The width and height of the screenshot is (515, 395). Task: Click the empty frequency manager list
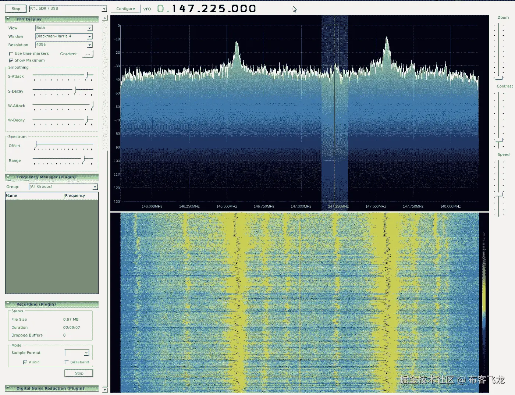tap(52, 246)
